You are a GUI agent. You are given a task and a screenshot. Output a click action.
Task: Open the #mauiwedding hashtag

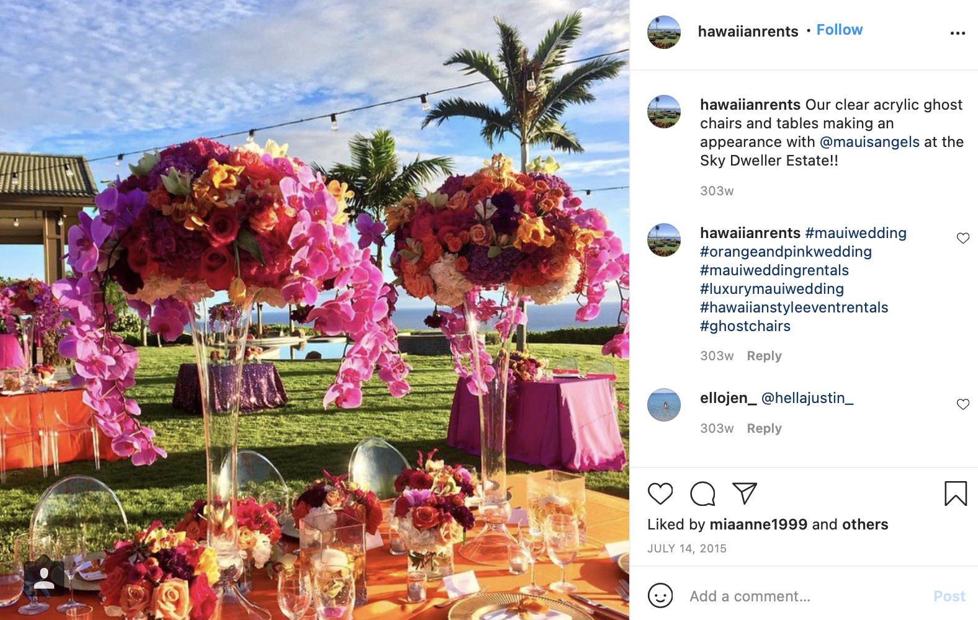(856, 233)
